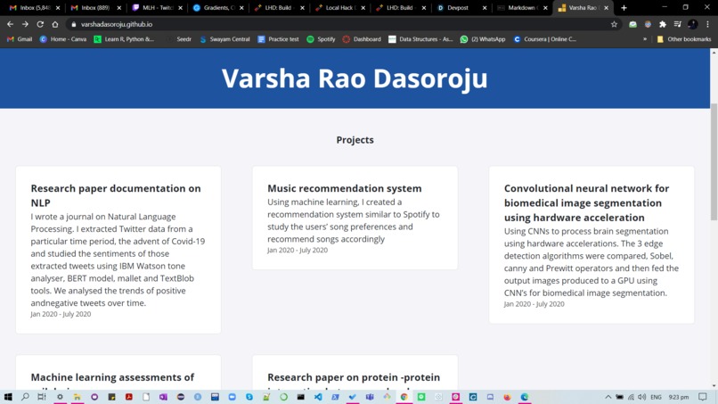
Task: Open the taskbar clock showing 9:23 pm
Action: tap(679, 397)
